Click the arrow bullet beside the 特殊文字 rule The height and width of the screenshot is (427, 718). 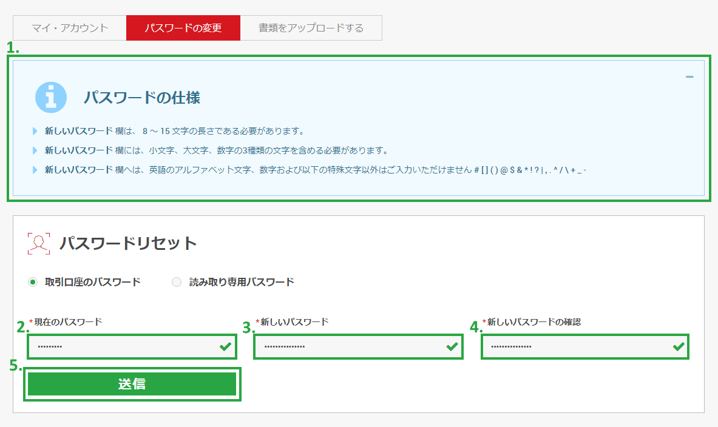pos(35,170)
